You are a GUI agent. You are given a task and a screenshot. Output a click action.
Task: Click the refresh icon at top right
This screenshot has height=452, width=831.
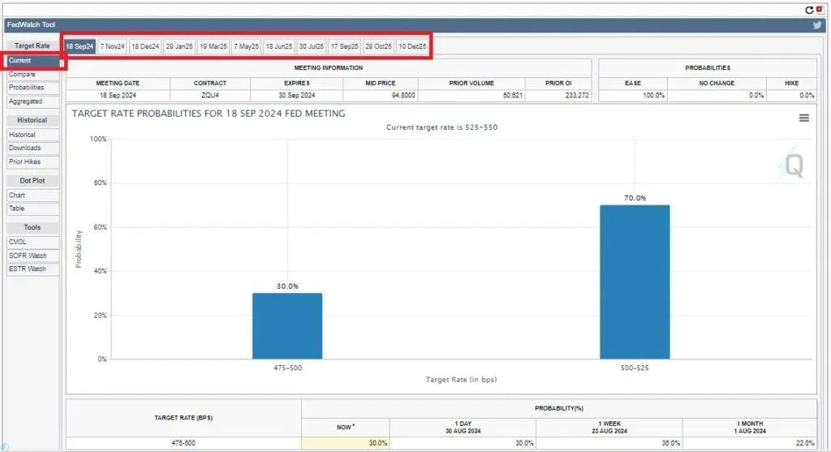808,10
